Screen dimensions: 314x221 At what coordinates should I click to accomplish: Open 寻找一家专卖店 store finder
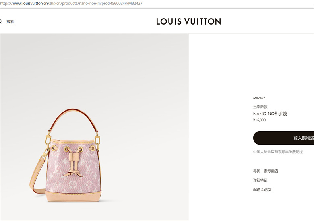[x=266, y=171]
